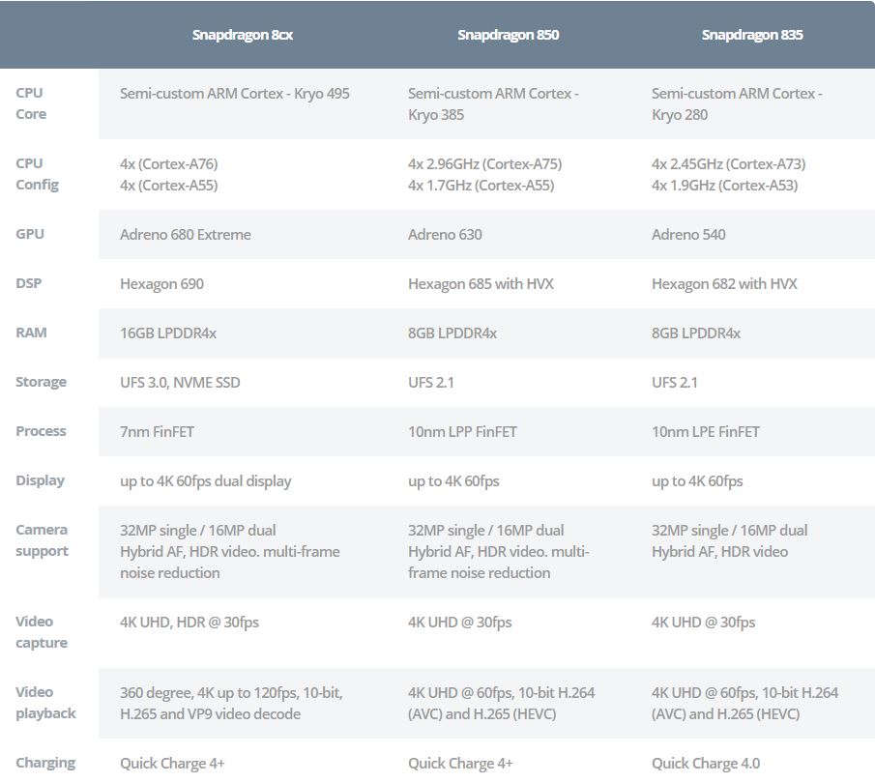Image resolution: width=875 pixels, height=783 pixels.
Task: Click the 4K UHD @ 30fps cell under Snapdragon 850
Action: click(x=459, y=623)
